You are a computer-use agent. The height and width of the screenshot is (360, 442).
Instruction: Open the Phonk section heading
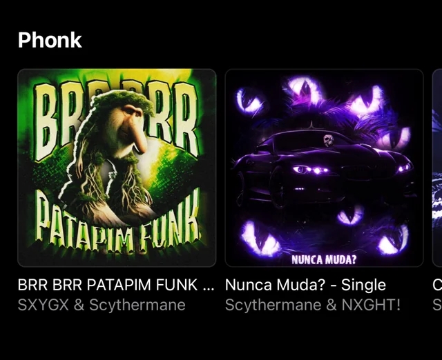click(x=50, y=40)
